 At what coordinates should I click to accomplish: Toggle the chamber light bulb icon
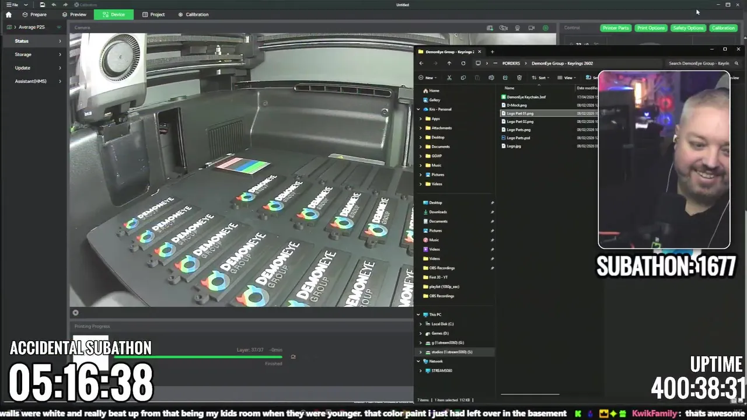click(x=517, y=28)
